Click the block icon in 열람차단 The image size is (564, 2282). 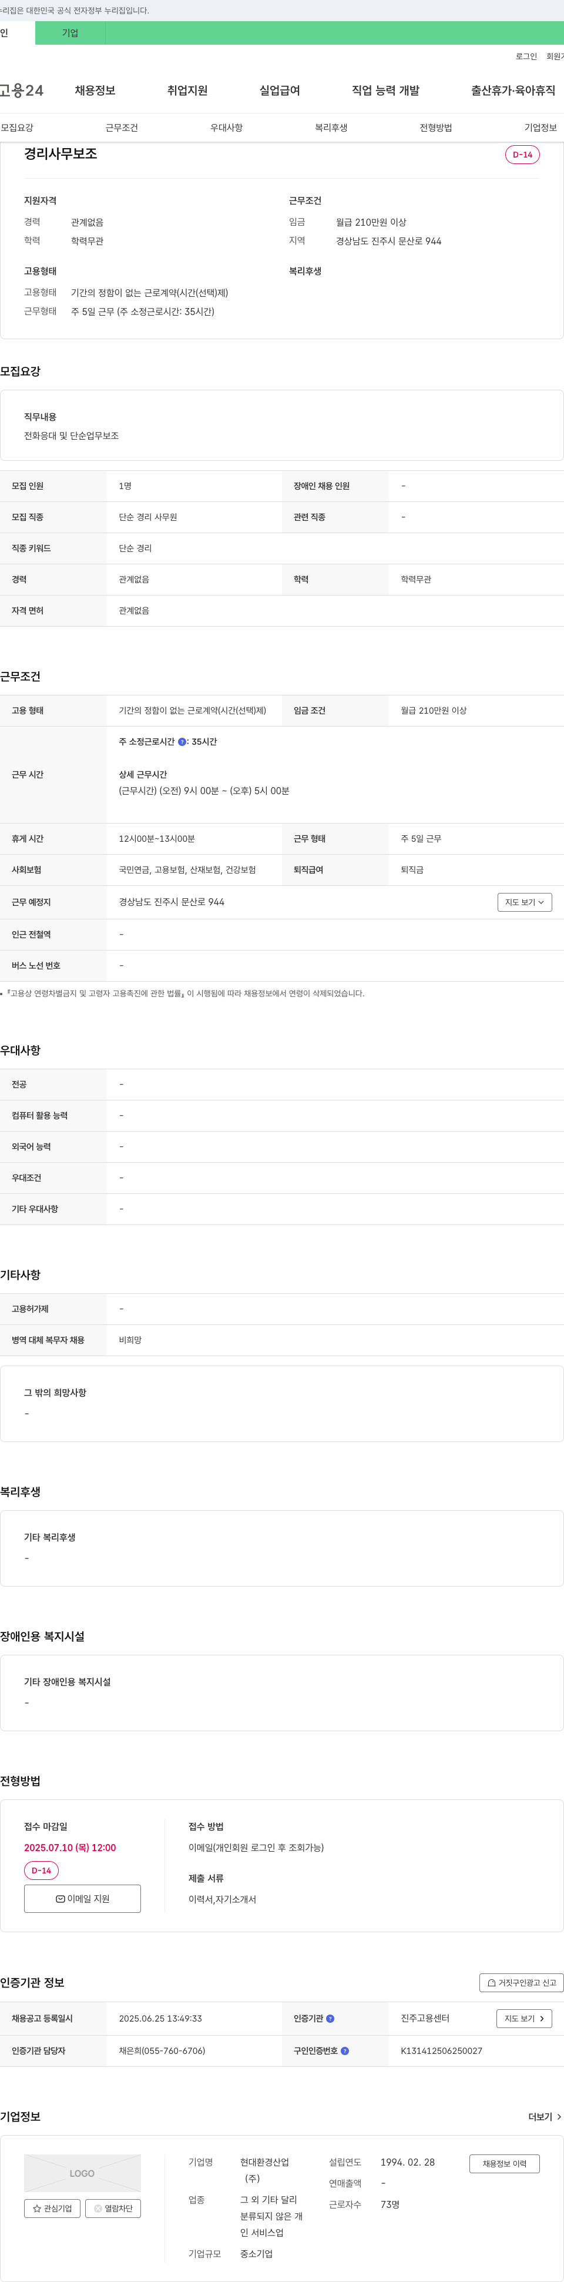click(98, 2209)
